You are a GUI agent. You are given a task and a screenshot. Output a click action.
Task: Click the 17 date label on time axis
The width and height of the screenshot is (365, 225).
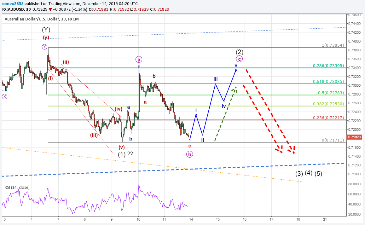click(x=271, y=219)
